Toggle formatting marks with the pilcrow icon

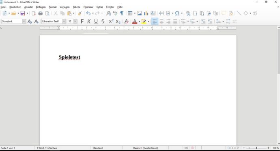click(x=122, y=13)
